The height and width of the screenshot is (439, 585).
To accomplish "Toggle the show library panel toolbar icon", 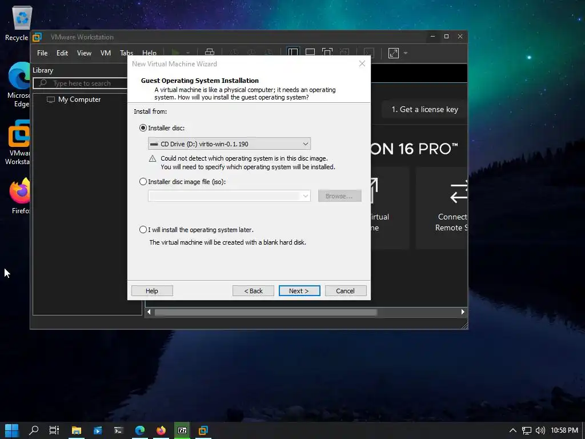I will (293, 53).
